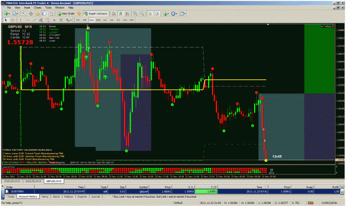Click the New Order button
The width and height of the screenshot is (346, 206).
66,14
